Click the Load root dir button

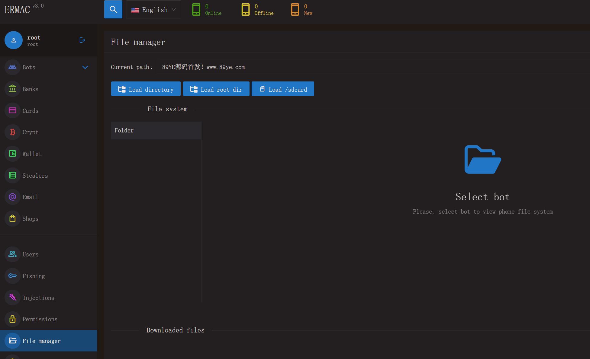tap(216, 89)
